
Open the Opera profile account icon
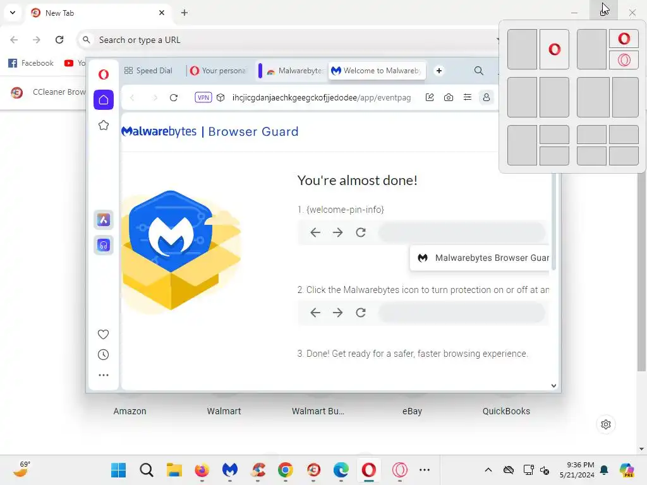[x=487, y=98]
